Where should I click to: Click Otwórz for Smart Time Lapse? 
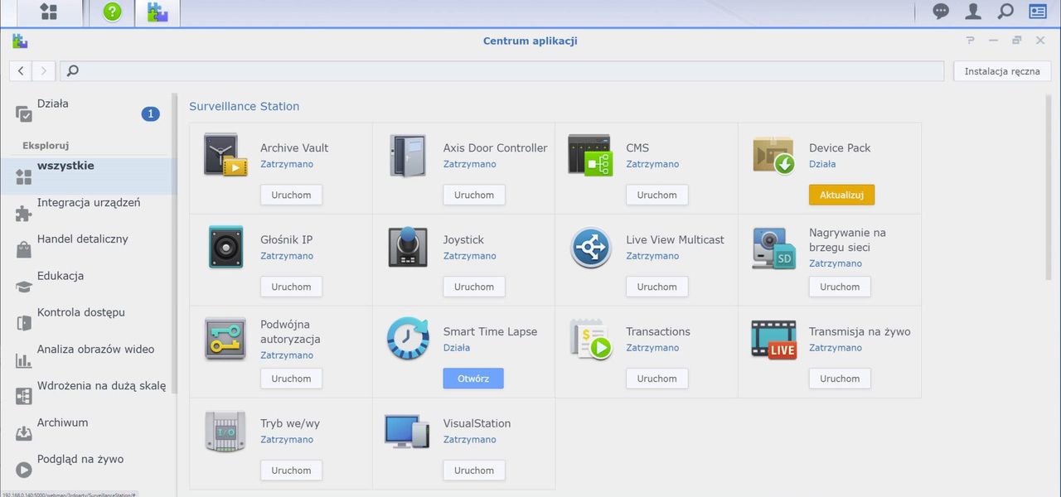(x=473, y=379)
